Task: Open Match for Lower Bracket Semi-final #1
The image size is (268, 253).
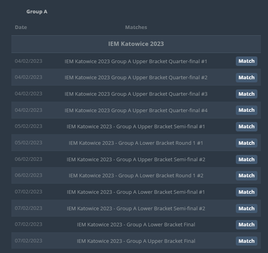Action: point(247,192)
